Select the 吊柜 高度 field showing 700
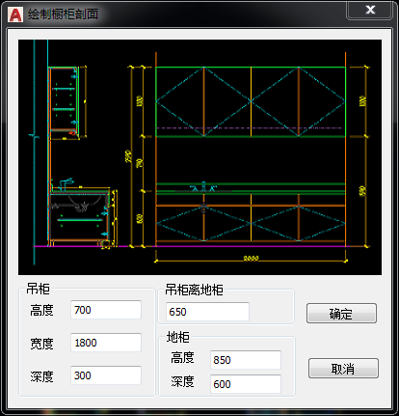 106,310
